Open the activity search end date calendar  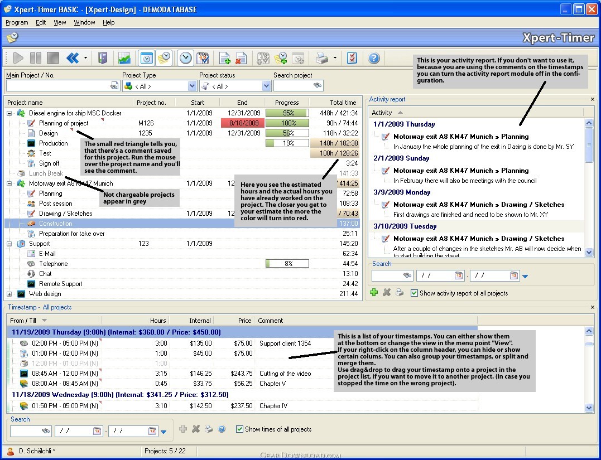[513, 275]
